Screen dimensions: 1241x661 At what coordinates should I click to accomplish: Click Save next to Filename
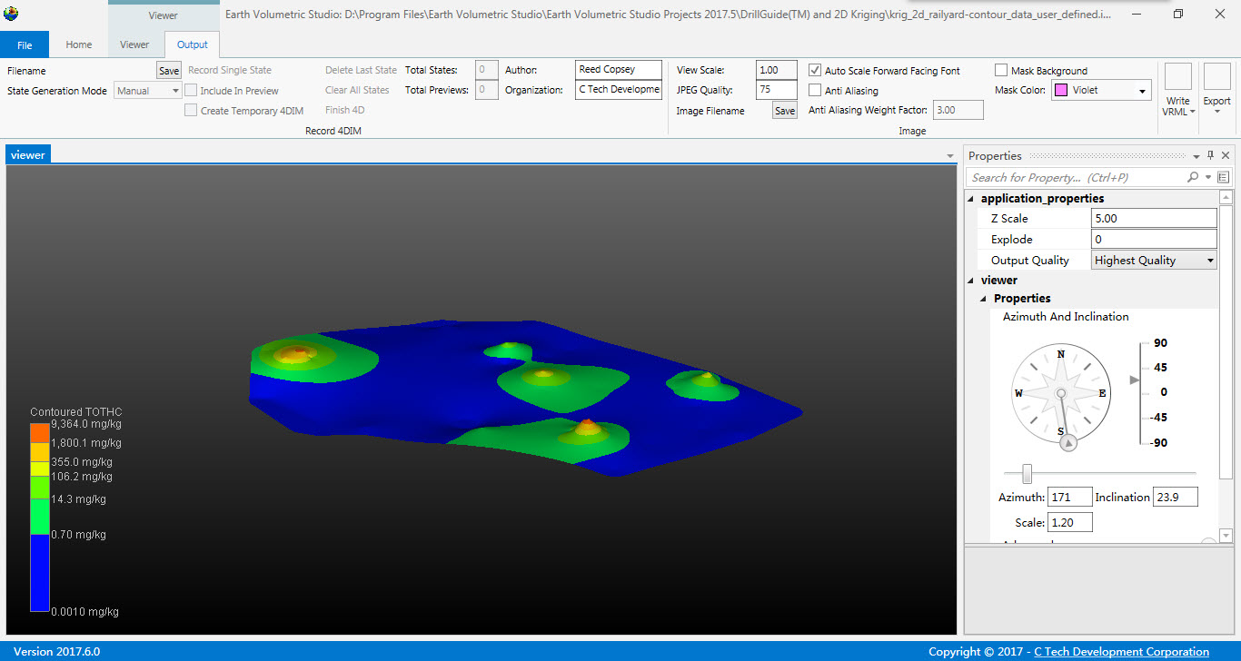point(169,70)
